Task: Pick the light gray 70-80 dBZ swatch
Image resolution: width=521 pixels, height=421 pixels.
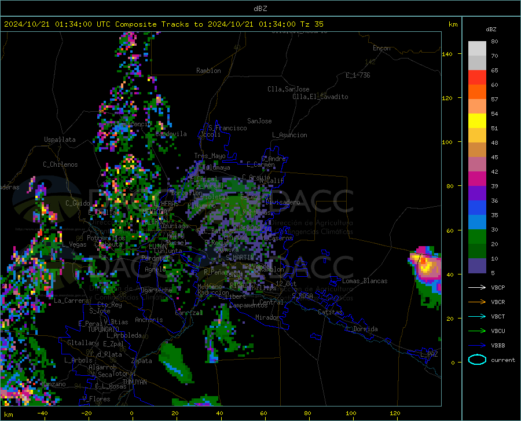Action: [477, 49]
